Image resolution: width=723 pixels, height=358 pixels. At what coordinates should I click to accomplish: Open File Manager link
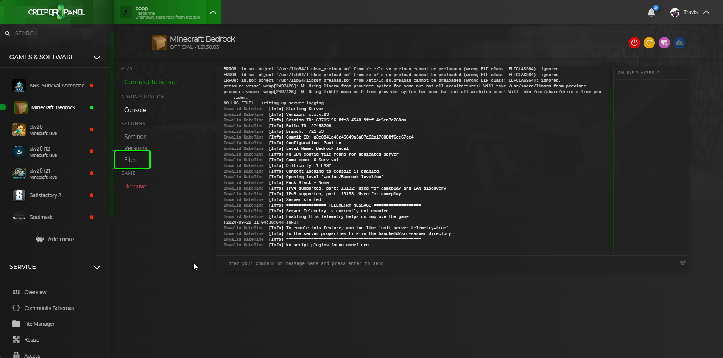click(x=39, y=324)
